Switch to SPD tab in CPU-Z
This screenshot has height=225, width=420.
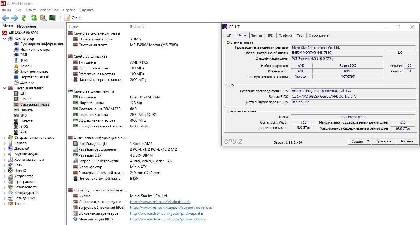(x=270, y=35)
